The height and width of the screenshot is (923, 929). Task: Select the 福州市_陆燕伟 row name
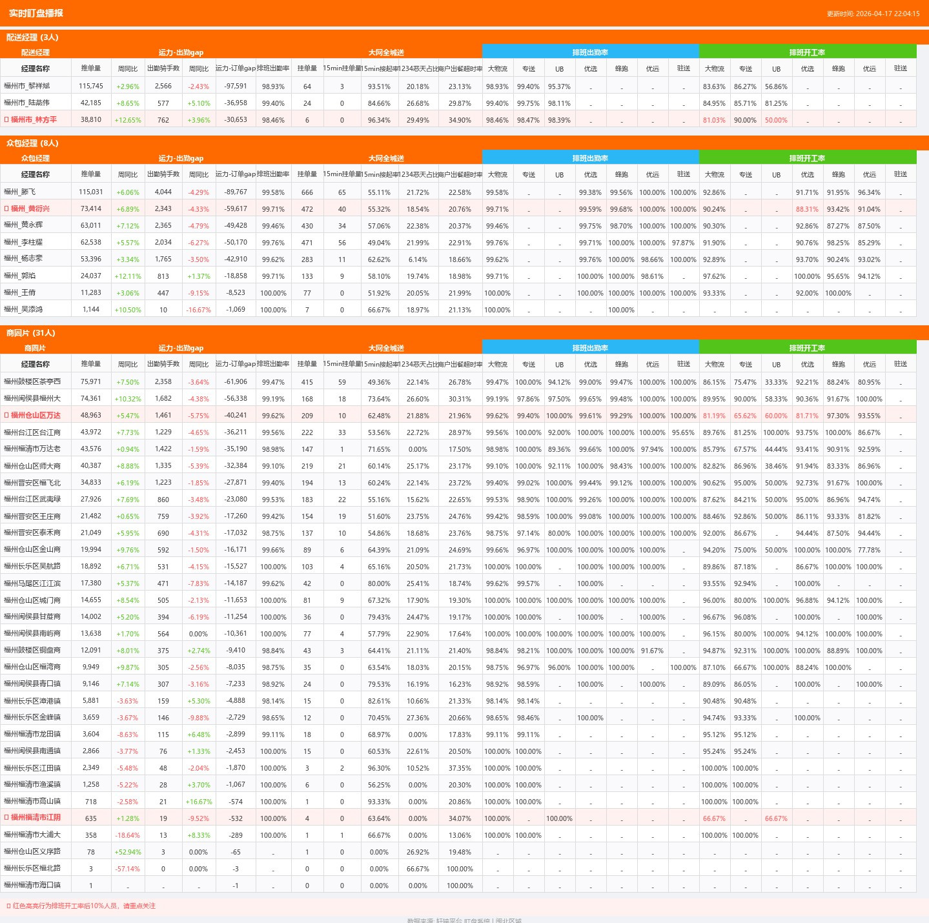(x=26, y=103)
